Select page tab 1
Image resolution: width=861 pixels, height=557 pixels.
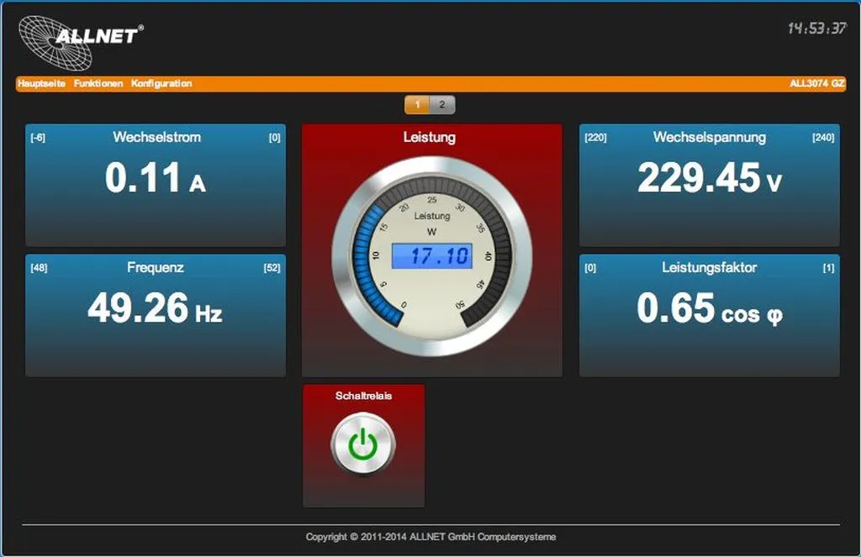pyautogui.click(x=417, y=105)
